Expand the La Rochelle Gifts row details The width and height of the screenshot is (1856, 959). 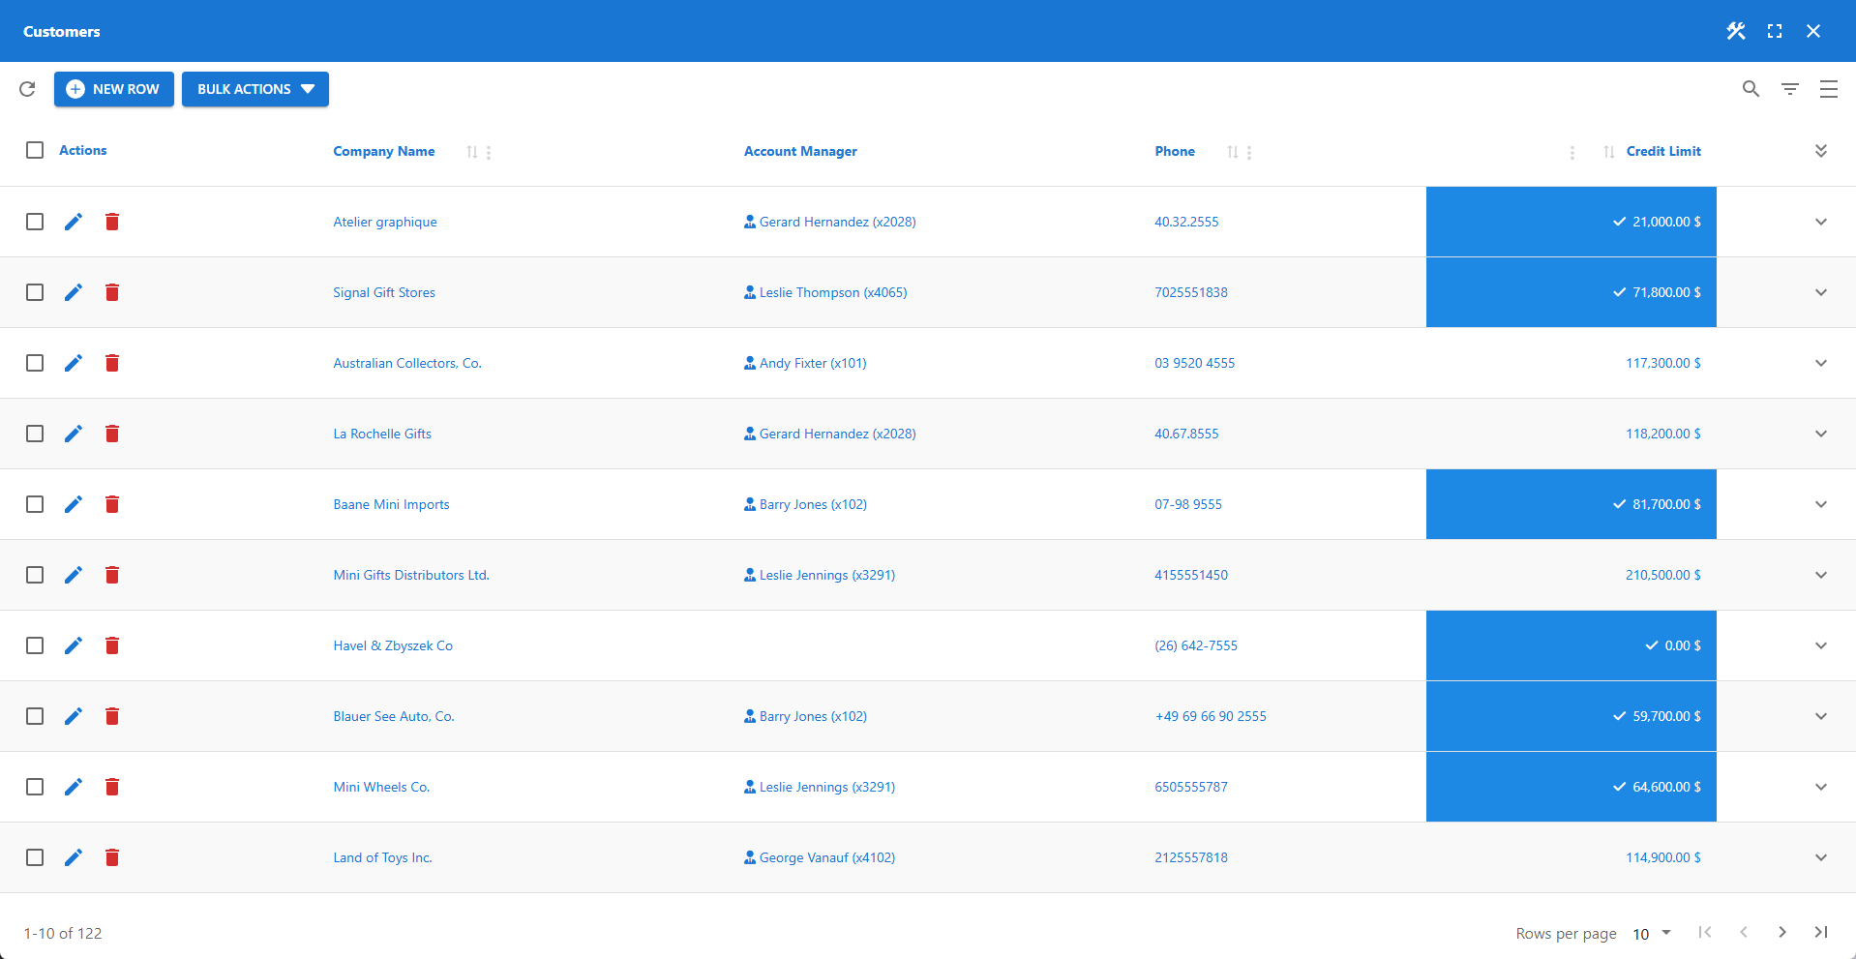(1820, 434)
